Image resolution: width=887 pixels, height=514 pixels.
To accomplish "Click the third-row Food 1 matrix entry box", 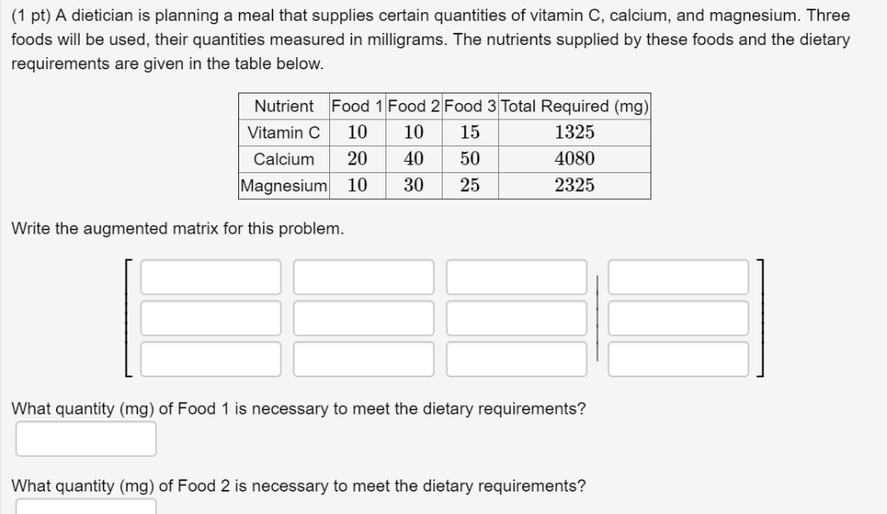I will tap(210, 358).
